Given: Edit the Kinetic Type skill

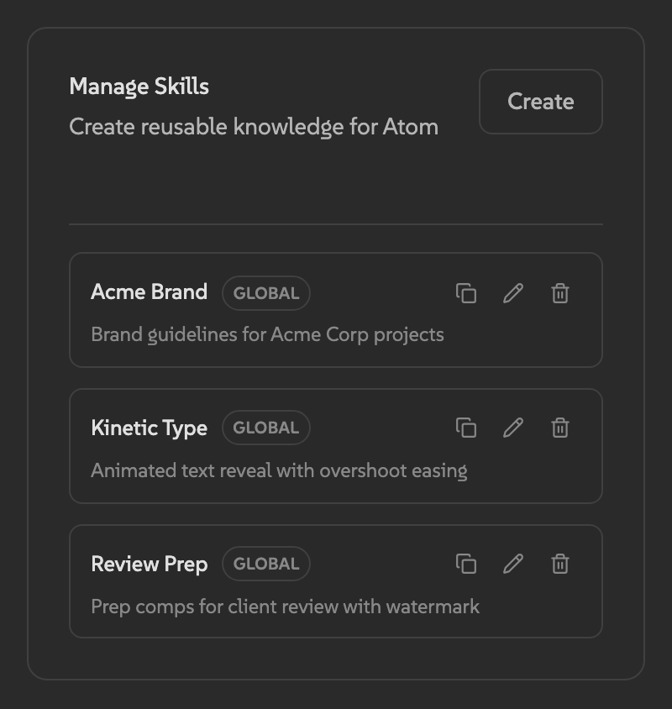Looking at the screenshot, I should (x=513, y=428).
